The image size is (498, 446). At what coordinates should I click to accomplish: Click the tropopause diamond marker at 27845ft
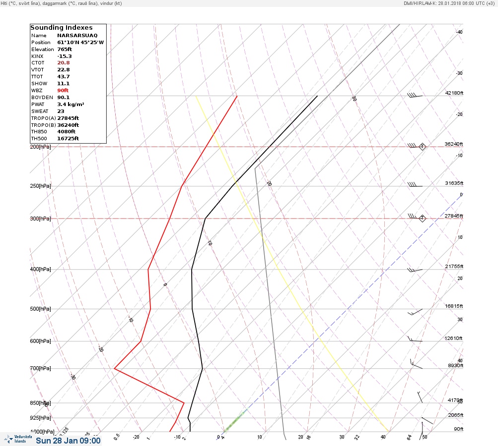[422, 218]
